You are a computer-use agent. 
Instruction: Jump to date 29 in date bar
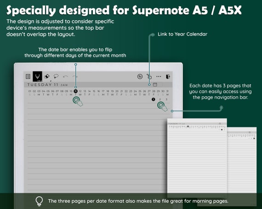(159, 91)
